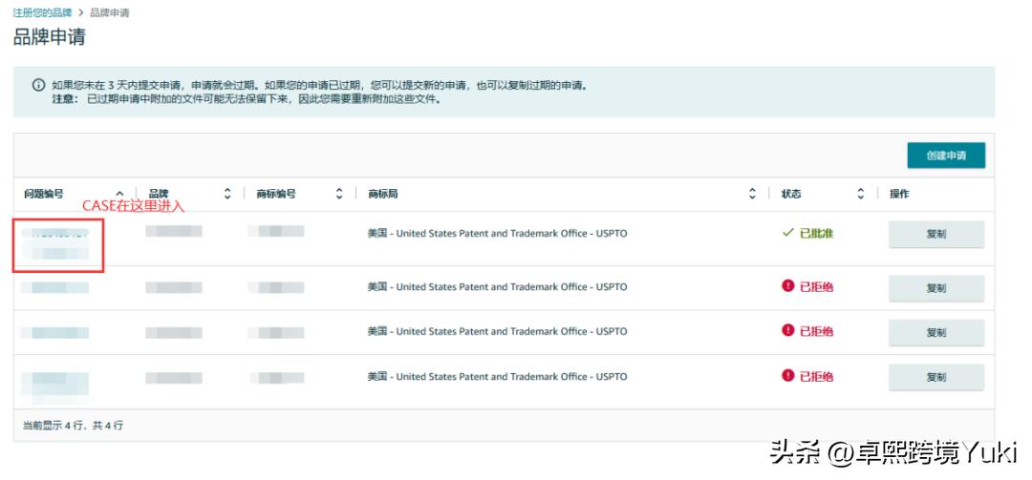This screenshot has width=1032, height=480.
Task: Click 复制 in the last 已拒绝 row
Action: [936, 378]
